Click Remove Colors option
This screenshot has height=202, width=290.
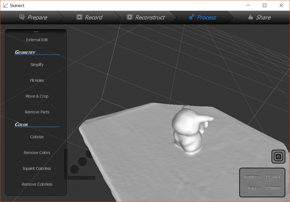point(37,153)
